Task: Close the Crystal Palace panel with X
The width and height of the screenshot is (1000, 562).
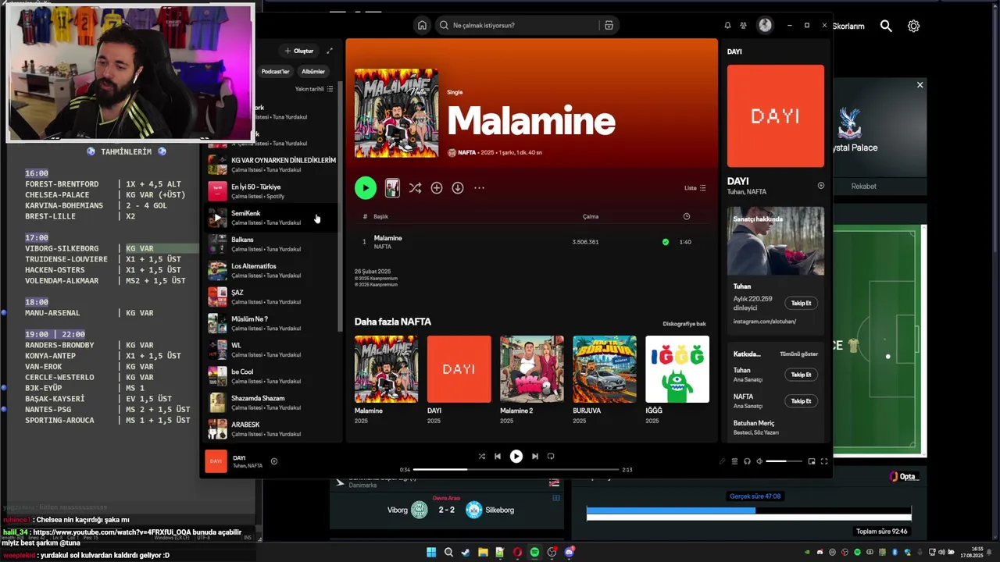Action: (920, 85)
